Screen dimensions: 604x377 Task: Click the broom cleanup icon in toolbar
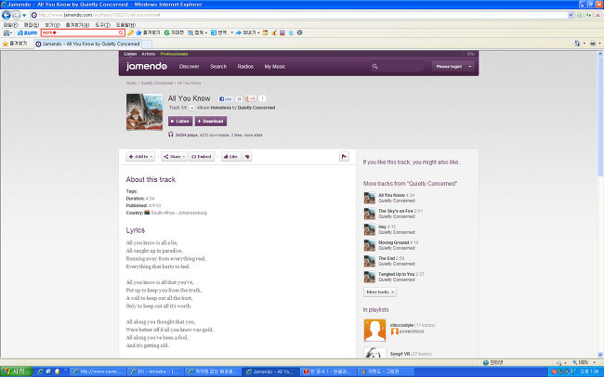tap(274, 32)
